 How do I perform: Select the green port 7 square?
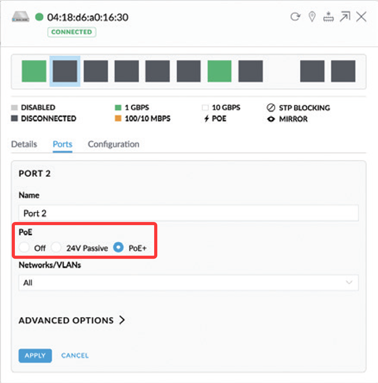click(x=220, y=71)
